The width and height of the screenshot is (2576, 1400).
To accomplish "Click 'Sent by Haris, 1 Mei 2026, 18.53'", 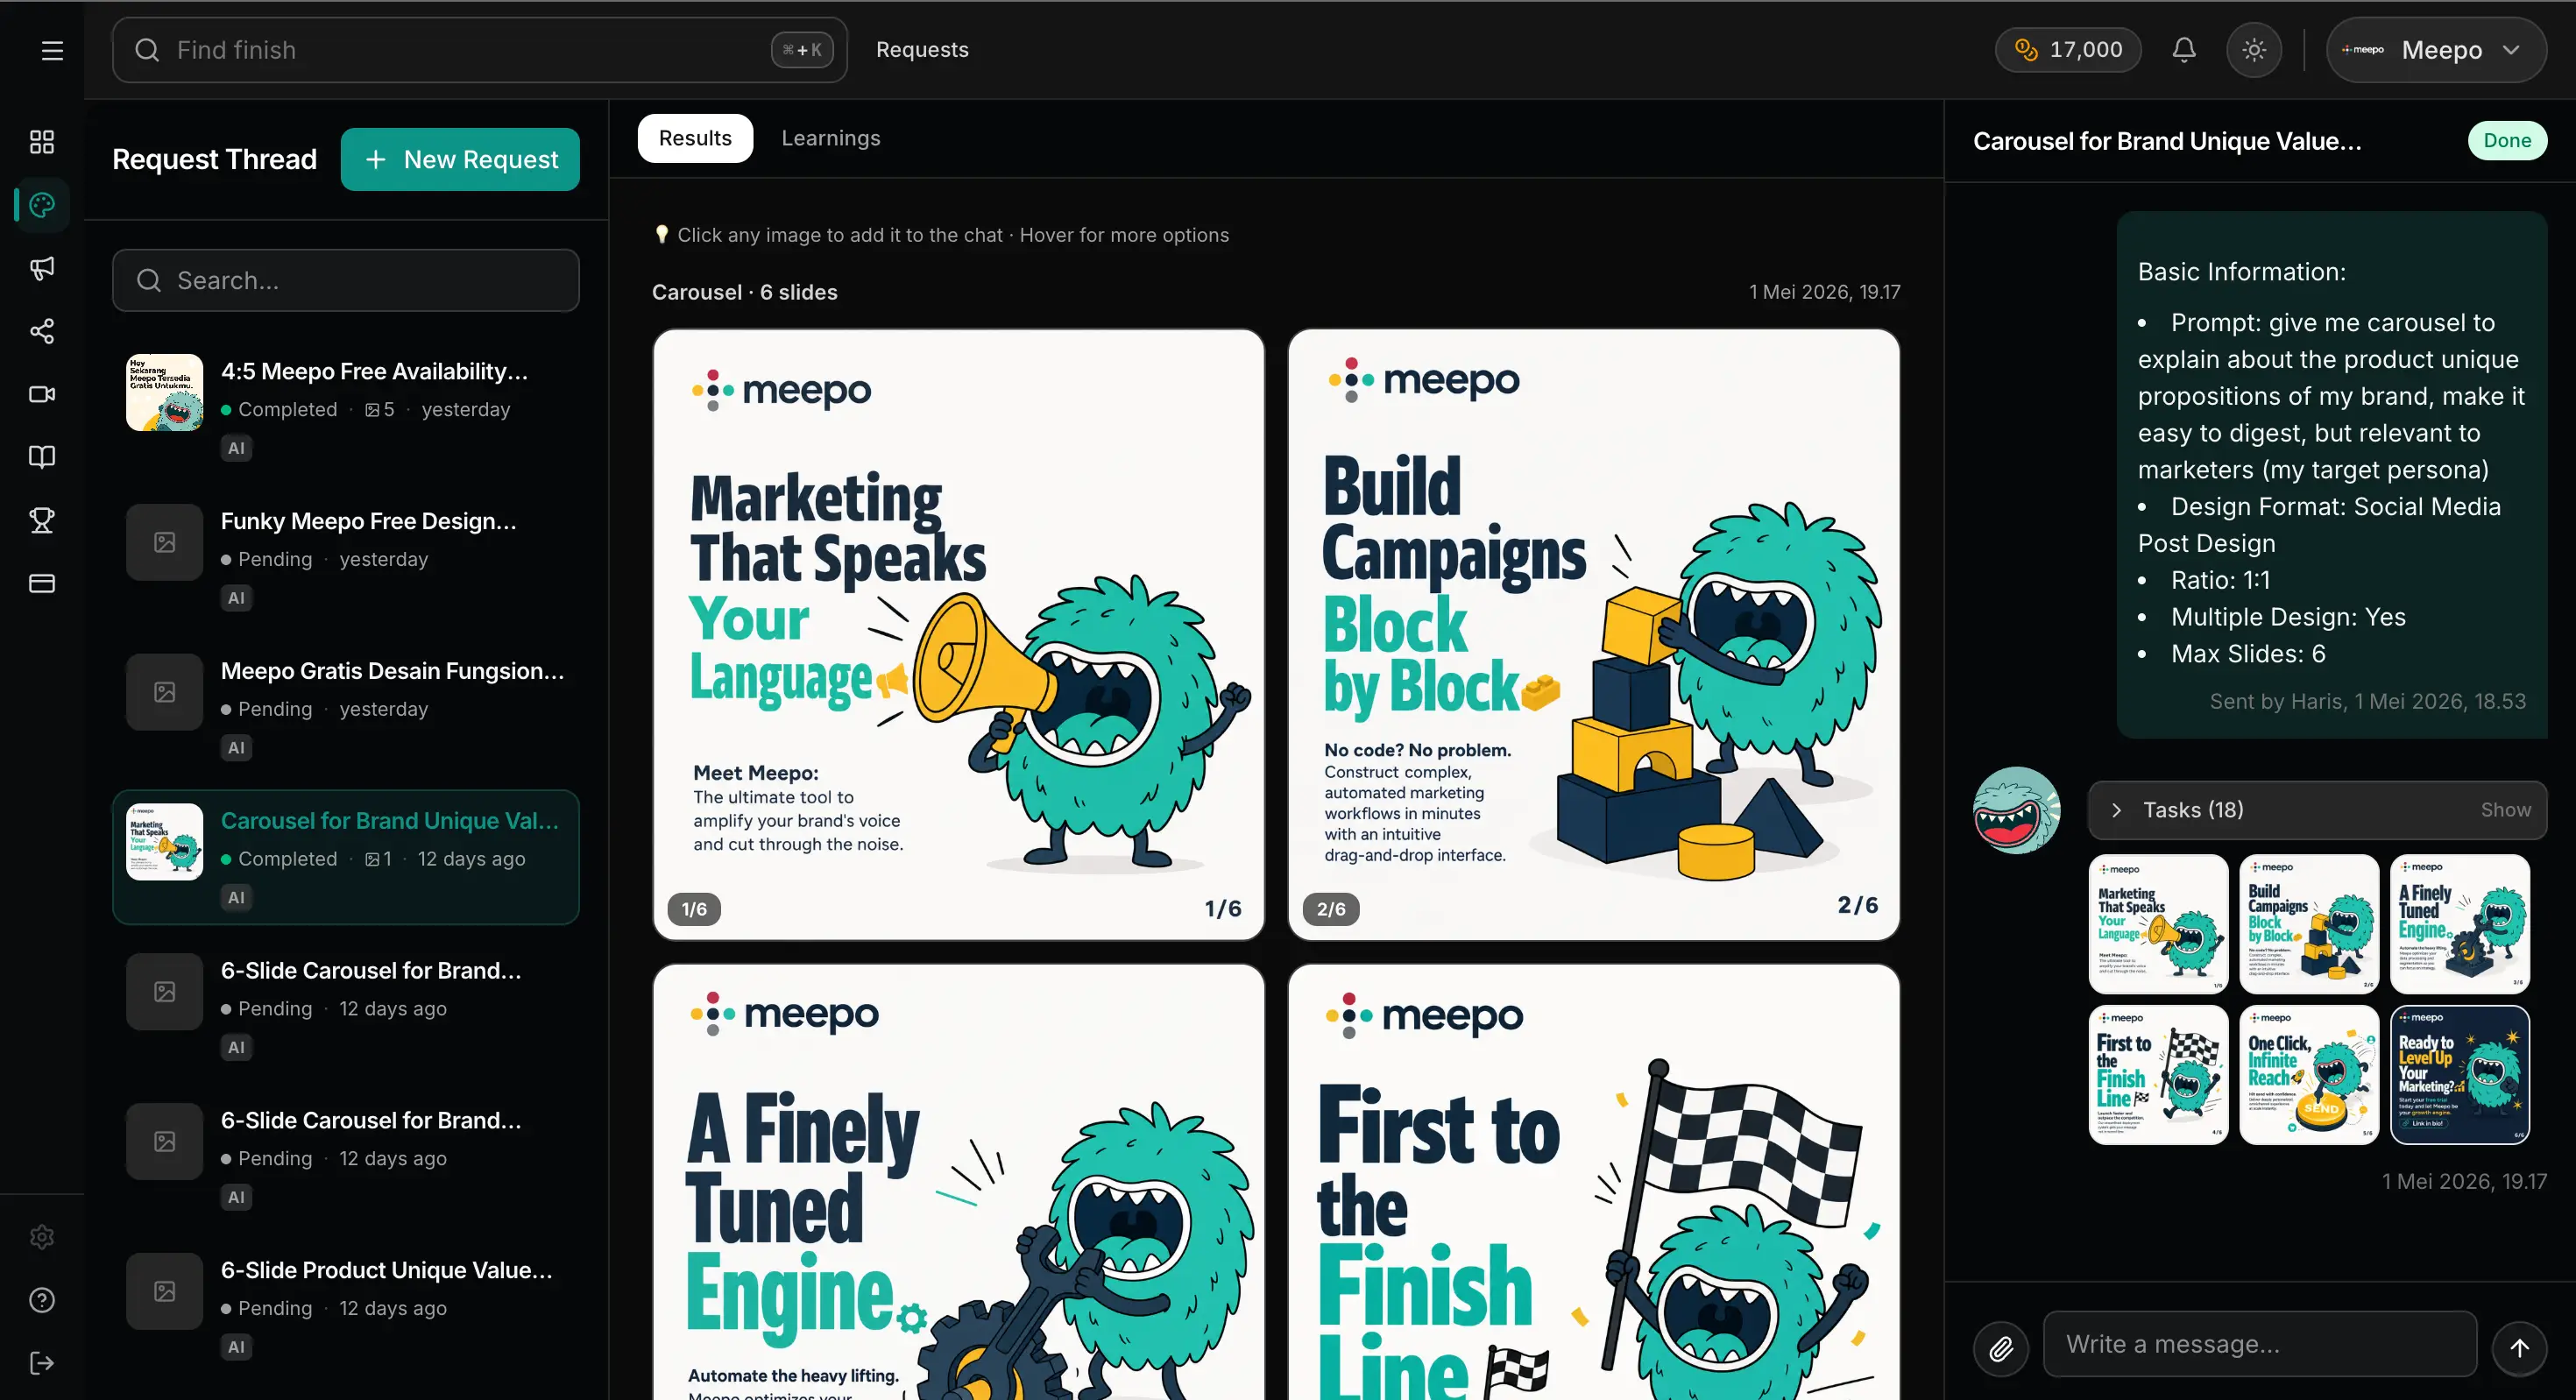I will tap(2367, 701).
